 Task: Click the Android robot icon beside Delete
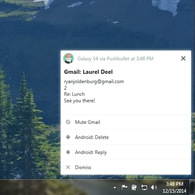68,137
